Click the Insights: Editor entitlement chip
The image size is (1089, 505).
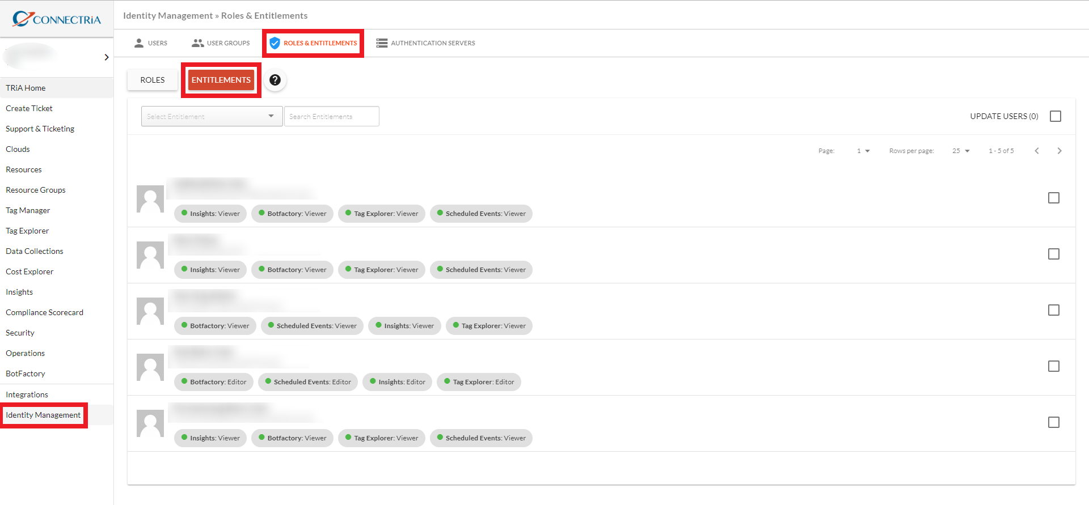coord(398,382)
